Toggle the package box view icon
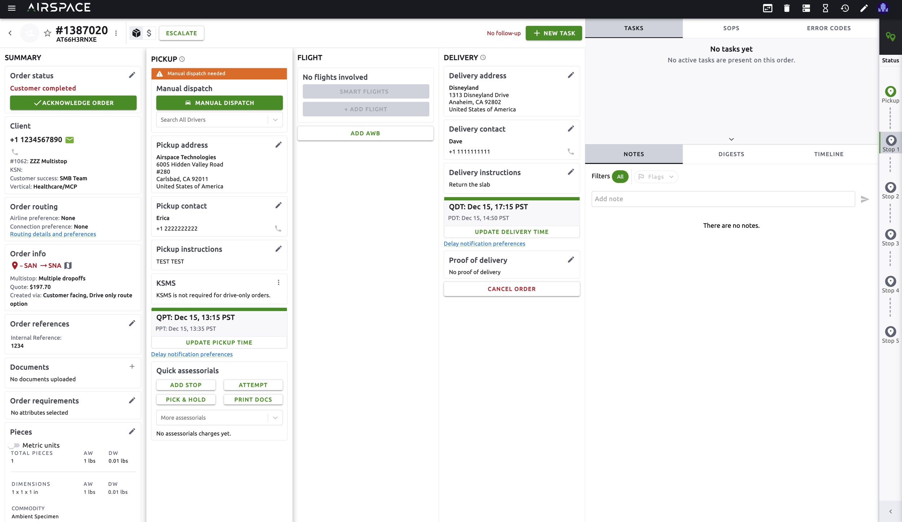902x522 pixels. pos(136,33)
